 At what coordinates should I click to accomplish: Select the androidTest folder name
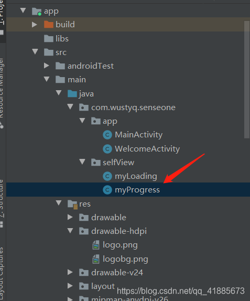91,66
